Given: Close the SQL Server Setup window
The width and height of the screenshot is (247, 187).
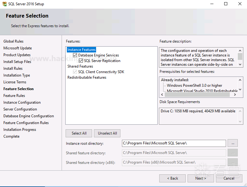Looking at the screenshot, I should [240, 4].
